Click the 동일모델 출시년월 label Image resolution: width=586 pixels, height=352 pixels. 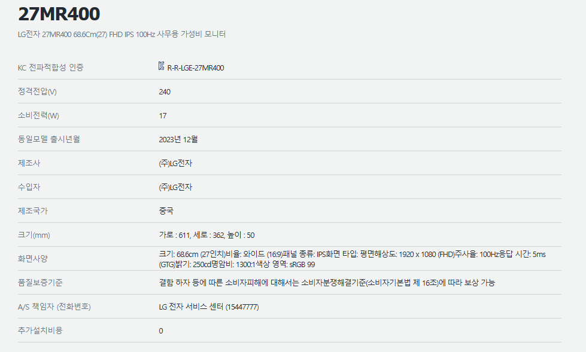pyautogui.click(x=48, y=139)
